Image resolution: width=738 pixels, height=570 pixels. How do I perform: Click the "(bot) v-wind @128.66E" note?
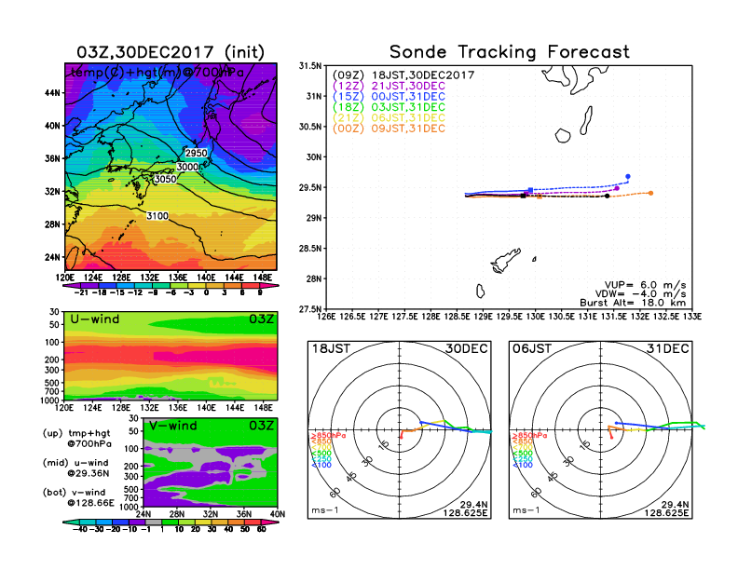click(x=78, y=497)
